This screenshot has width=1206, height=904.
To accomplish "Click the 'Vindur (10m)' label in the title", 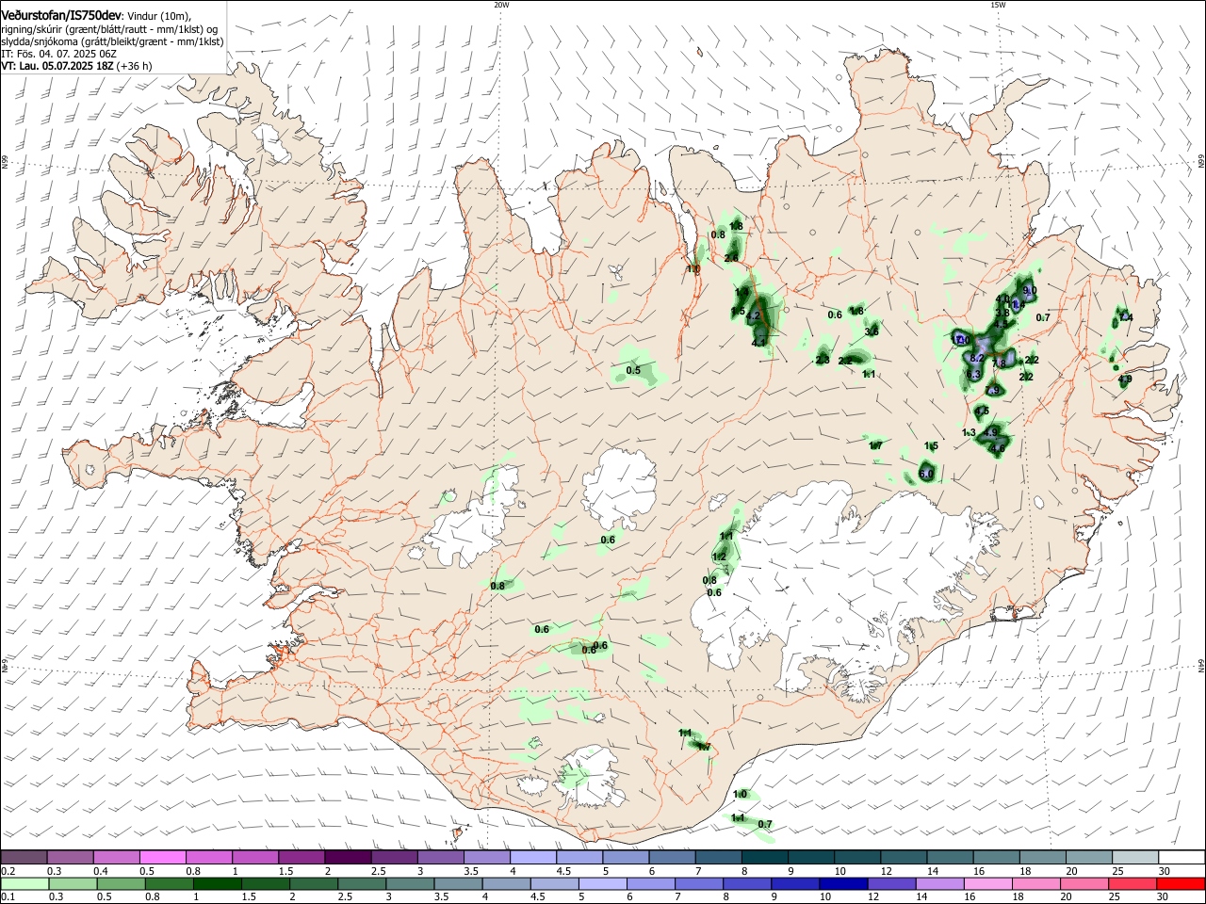I will (x=159, y=17).
